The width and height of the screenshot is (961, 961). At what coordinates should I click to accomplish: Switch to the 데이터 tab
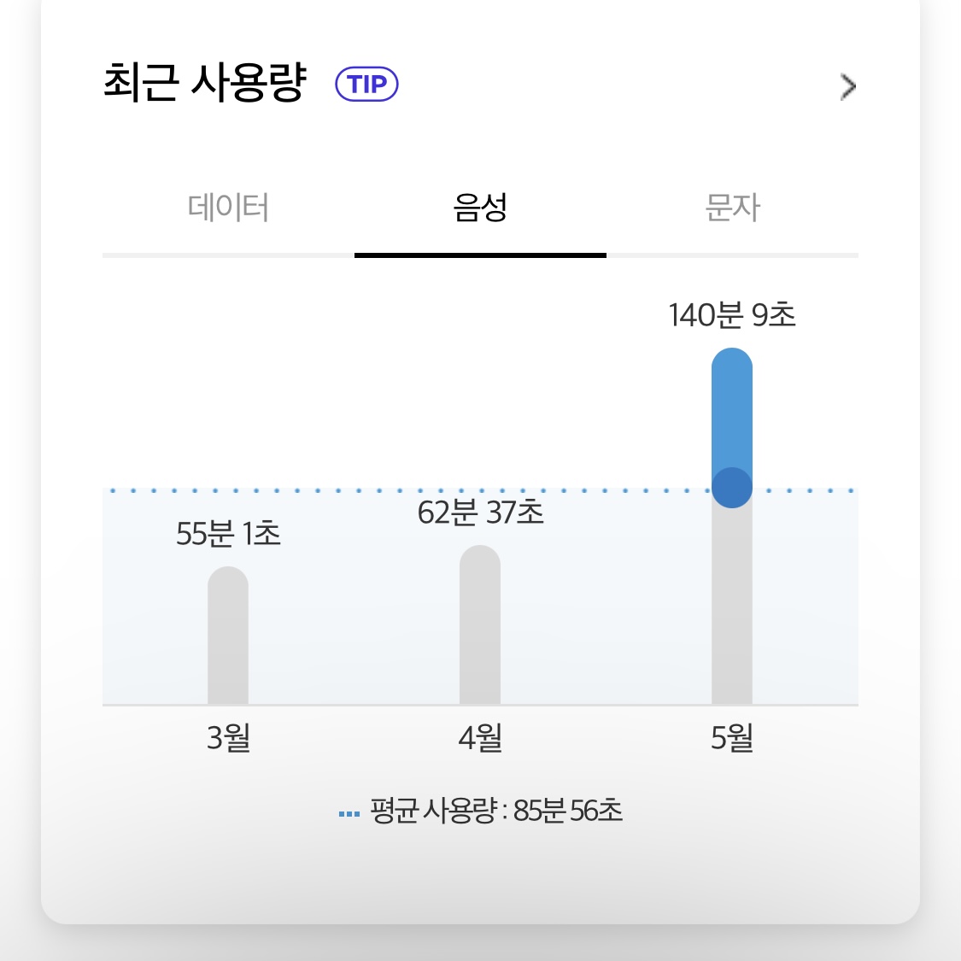click(228, 208)
